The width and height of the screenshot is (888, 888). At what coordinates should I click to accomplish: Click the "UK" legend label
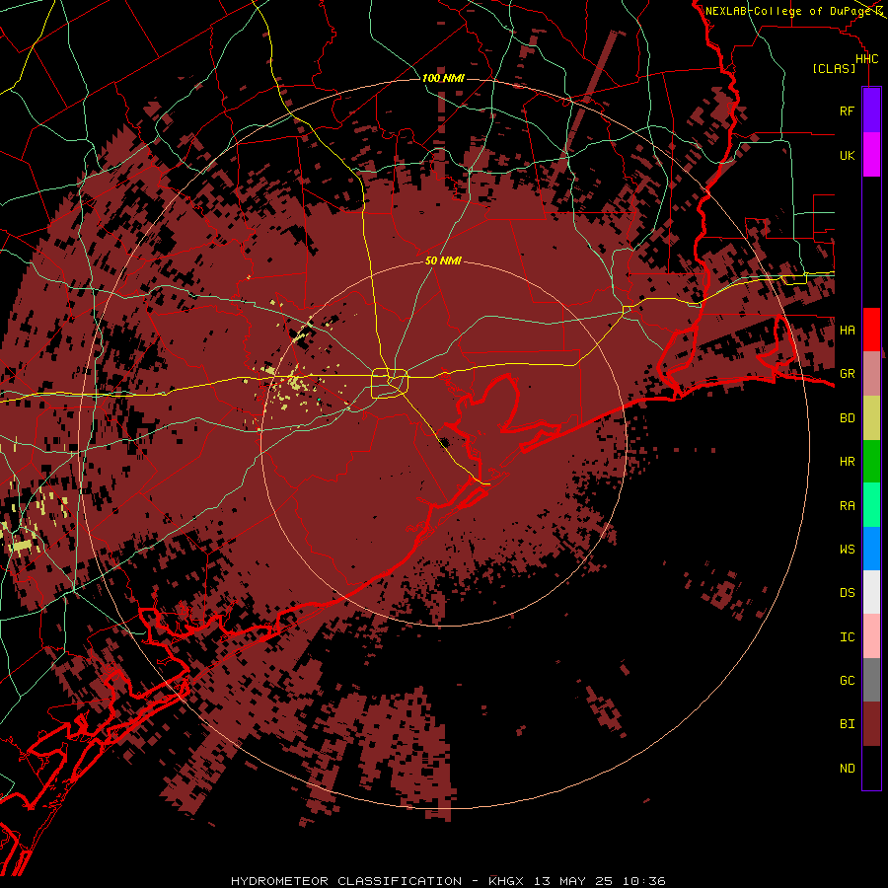[847, 155]
